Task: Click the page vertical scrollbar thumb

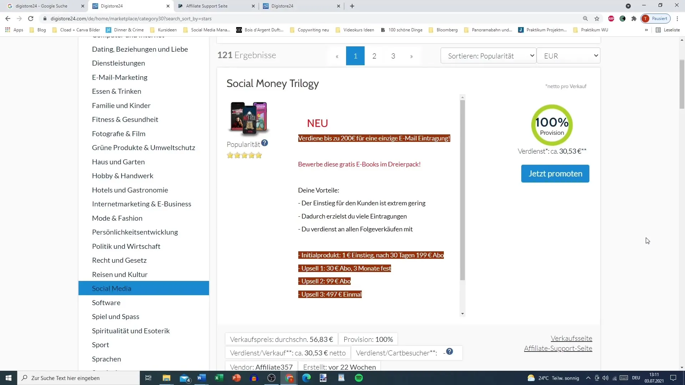Action: (682, 84)
